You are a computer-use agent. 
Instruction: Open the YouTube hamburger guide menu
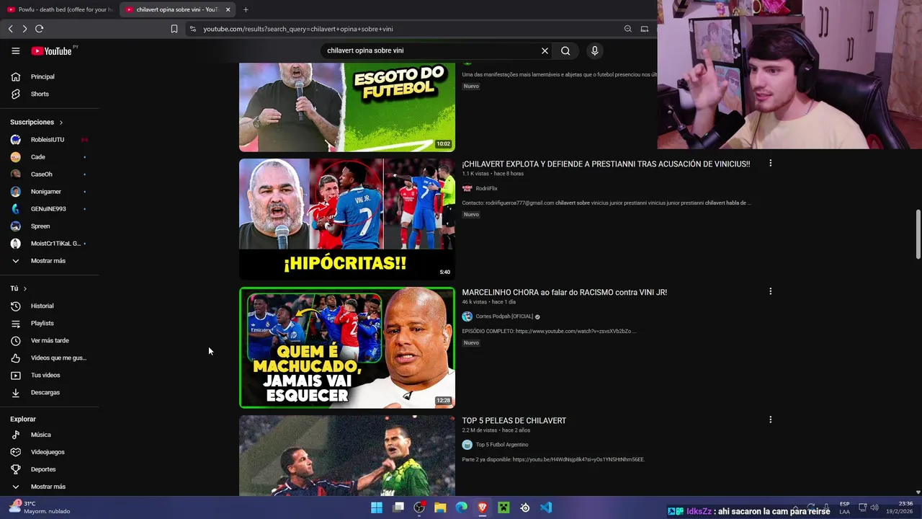(x=15, y=50)
